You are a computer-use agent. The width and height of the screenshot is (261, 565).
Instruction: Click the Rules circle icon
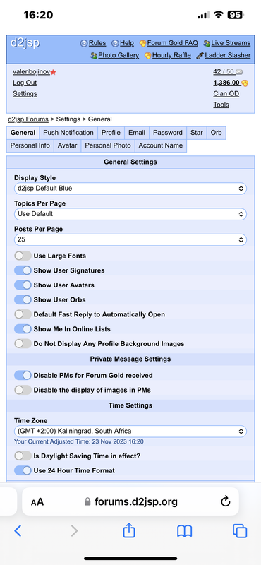(84, 44)
